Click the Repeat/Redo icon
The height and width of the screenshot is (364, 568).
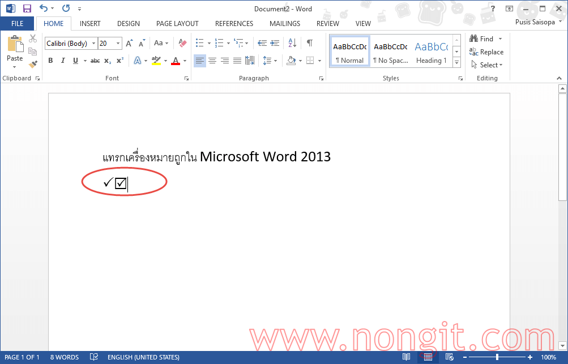click(66, 8)
